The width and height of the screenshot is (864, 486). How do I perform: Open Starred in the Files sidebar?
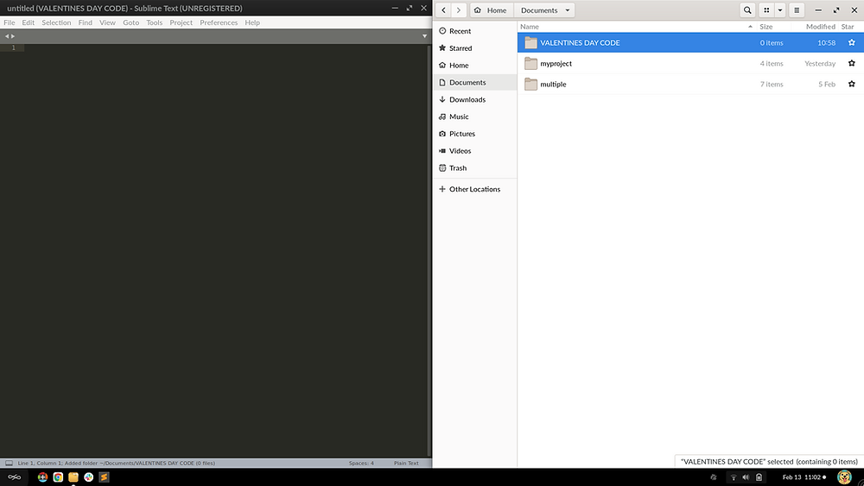click(x=475, y=47)
